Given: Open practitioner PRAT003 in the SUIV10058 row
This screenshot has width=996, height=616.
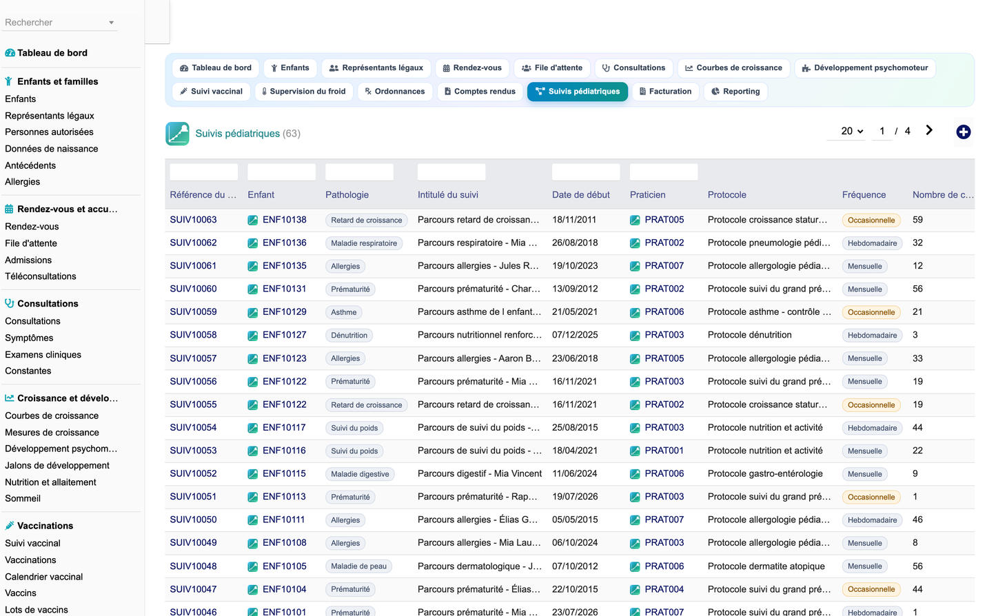Looking at the screenshot, I should pyautogui.click(x=664, y=335).
